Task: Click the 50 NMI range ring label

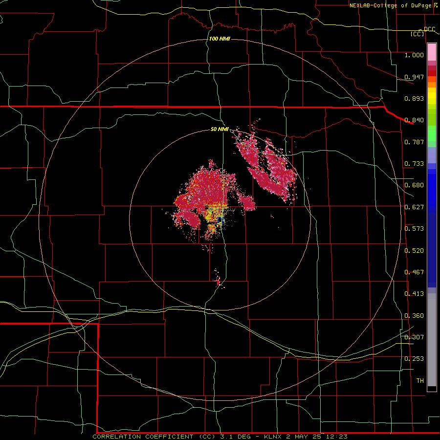Action: (x=220, y=129)
